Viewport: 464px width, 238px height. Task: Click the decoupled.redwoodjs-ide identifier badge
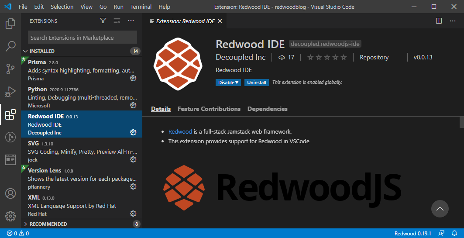point(325,44)
